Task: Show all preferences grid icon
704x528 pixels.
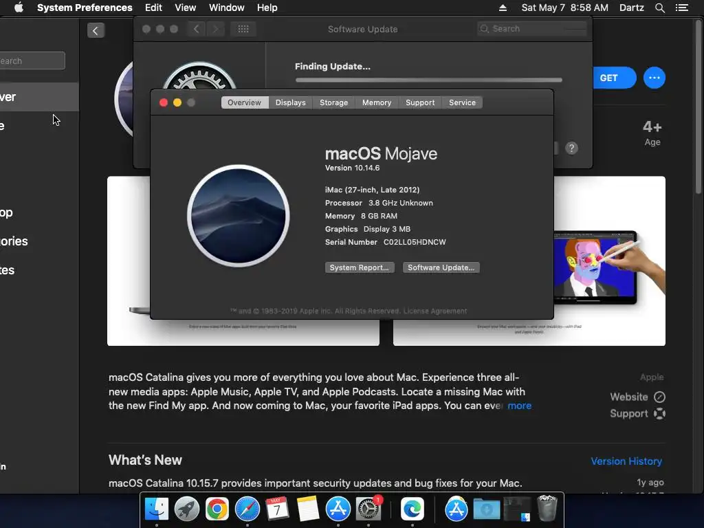Action: point(243,29)
